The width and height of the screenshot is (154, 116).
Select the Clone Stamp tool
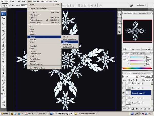point(3,45)
